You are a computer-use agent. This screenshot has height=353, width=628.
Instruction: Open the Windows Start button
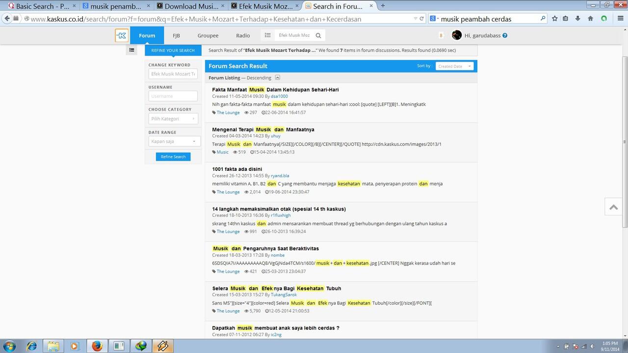[9, 346]
